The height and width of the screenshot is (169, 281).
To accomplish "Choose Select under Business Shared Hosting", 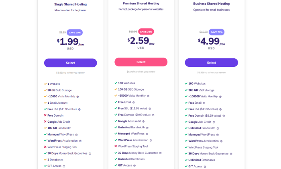I will point(212,63).
